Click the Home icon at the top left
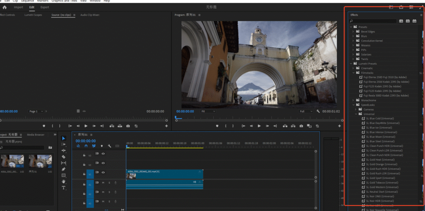Image resolution: width=425 pixels, height=211 pixels. point(5,7)
